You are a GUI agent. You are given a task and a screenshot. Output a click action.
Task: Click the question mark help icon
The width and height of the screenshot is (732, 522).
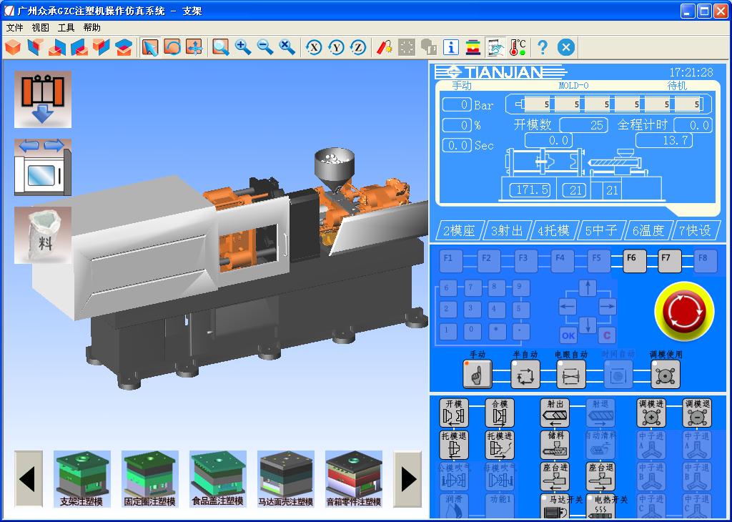[543, 47]
